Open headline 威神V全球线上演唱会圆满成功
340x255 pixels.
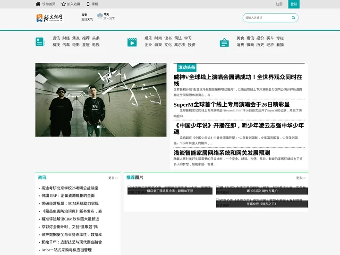238,80
